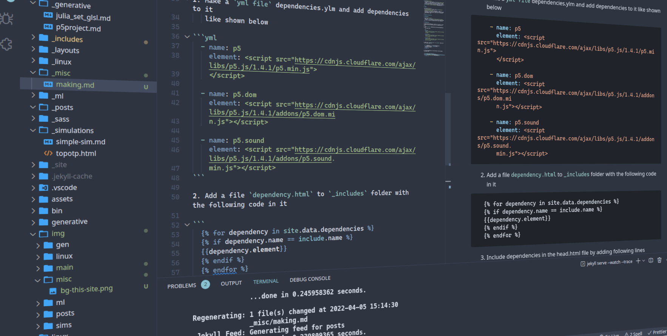
Task: Click the editor minimap overview
Action: 434,28
